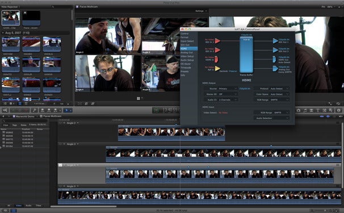Select SDI Out in AJA sidebar

tap(185, 45)
